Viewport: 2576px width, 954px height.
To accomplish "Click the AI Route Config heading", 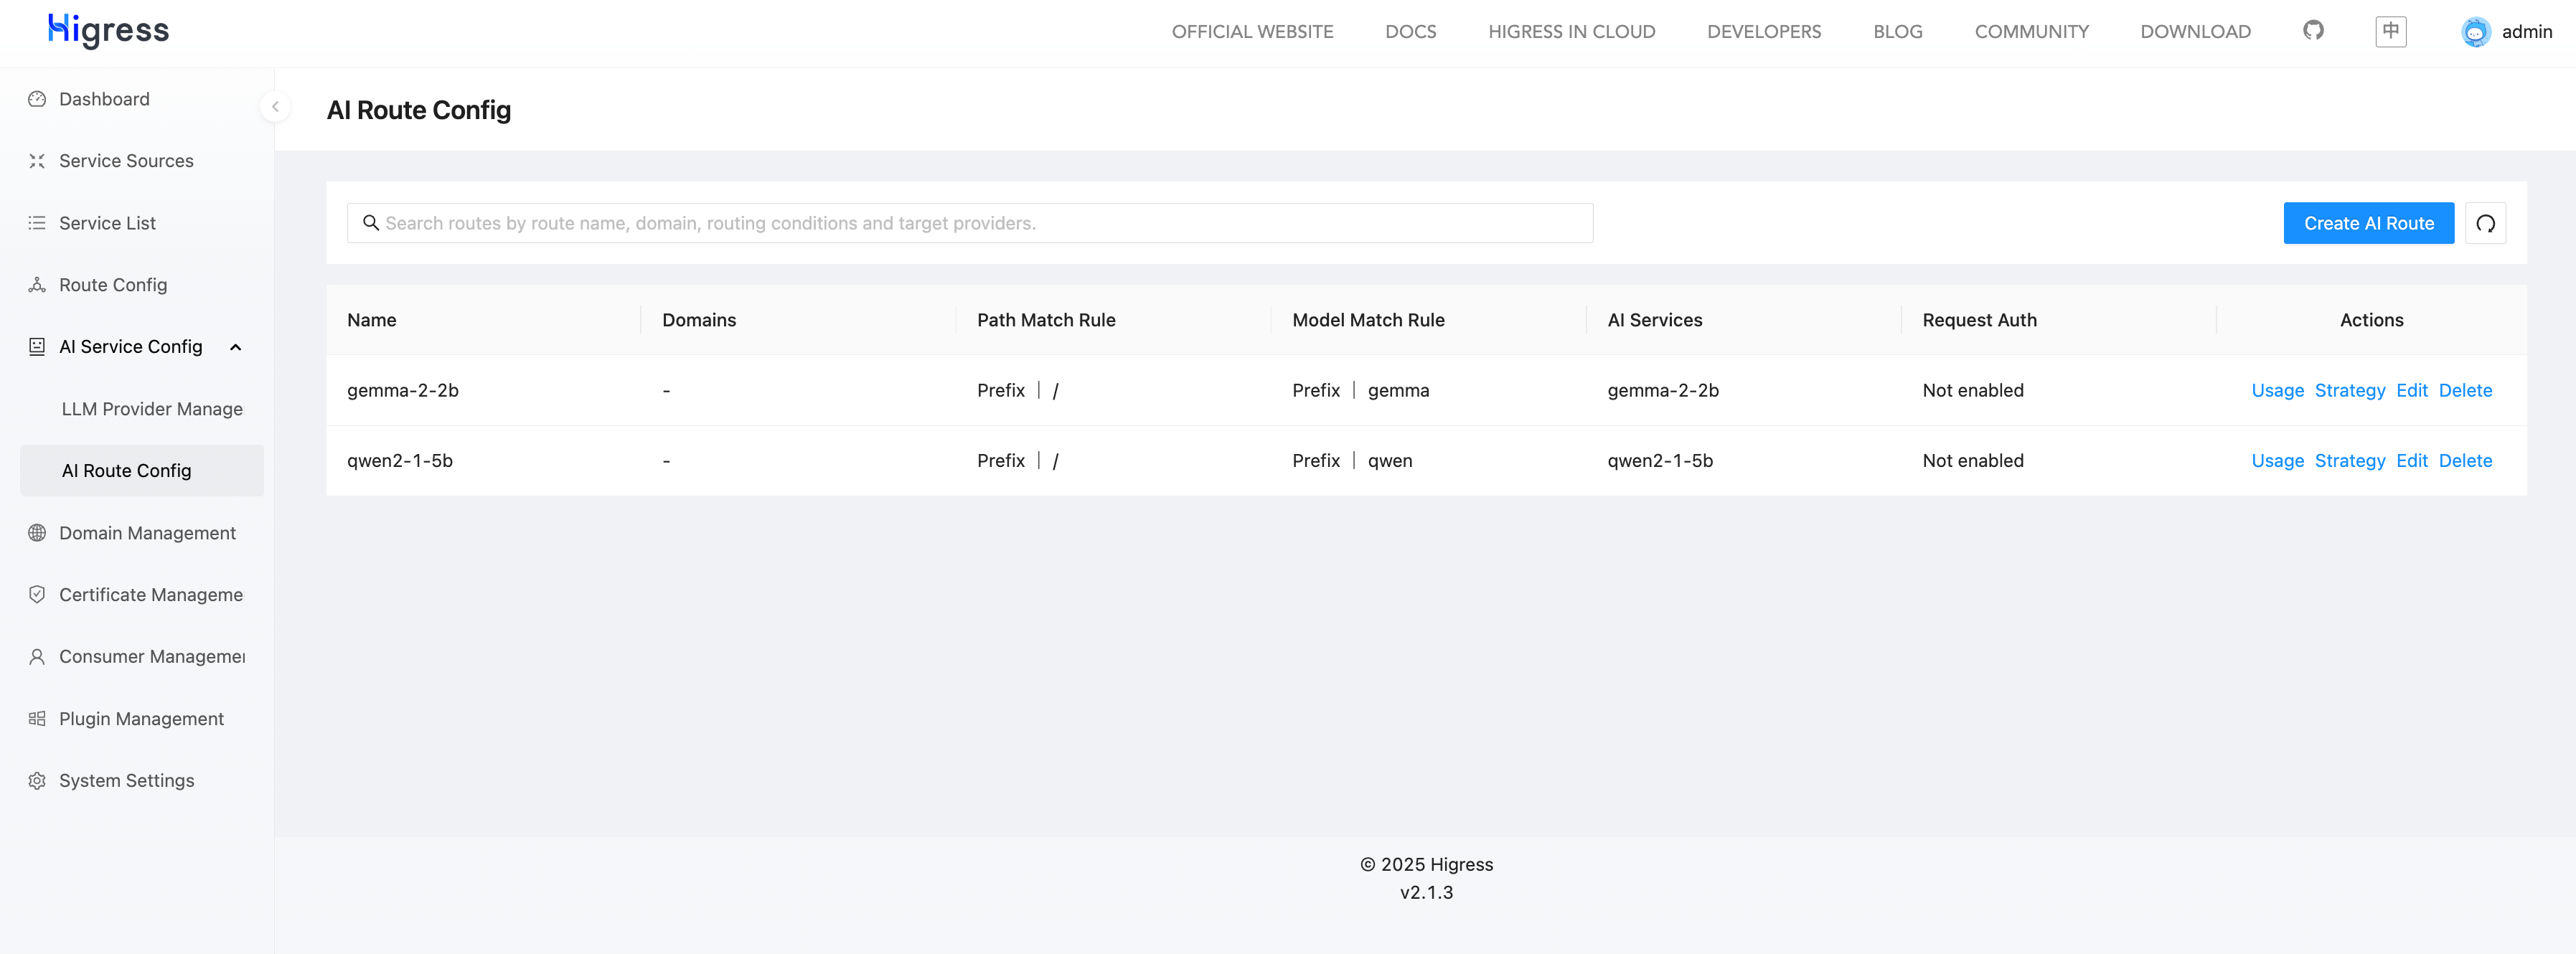I will 418,110.
